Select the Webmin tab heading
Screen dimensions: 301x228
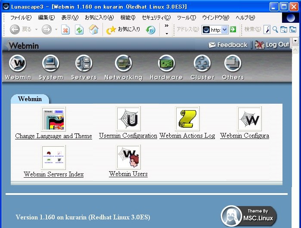tap(30, 99)
